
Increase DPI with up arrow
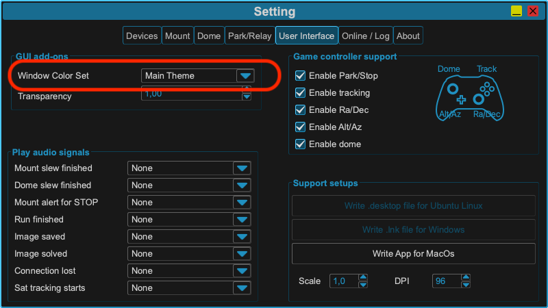466,277
